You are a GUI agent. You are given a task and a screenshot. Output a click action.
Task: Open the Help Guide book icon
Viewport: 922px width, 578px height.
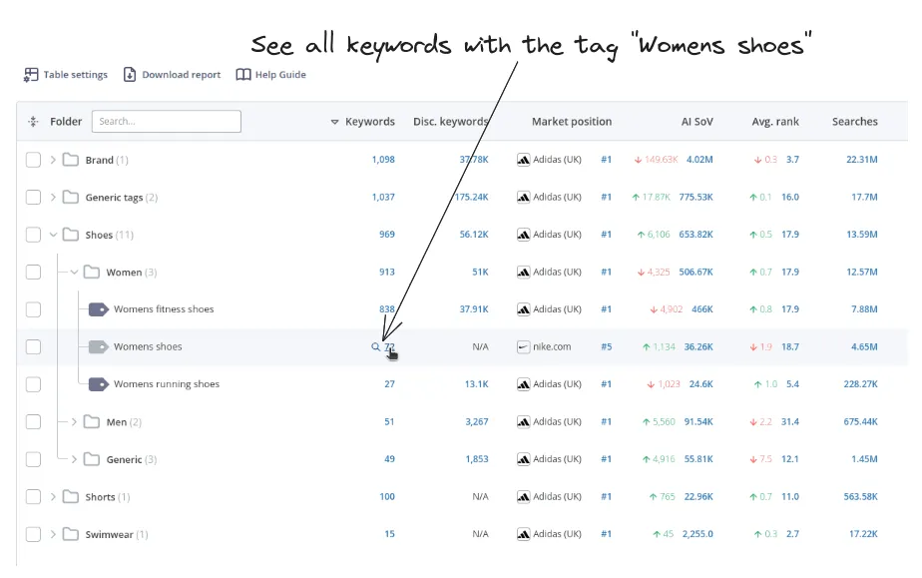(x=243, y=75)
